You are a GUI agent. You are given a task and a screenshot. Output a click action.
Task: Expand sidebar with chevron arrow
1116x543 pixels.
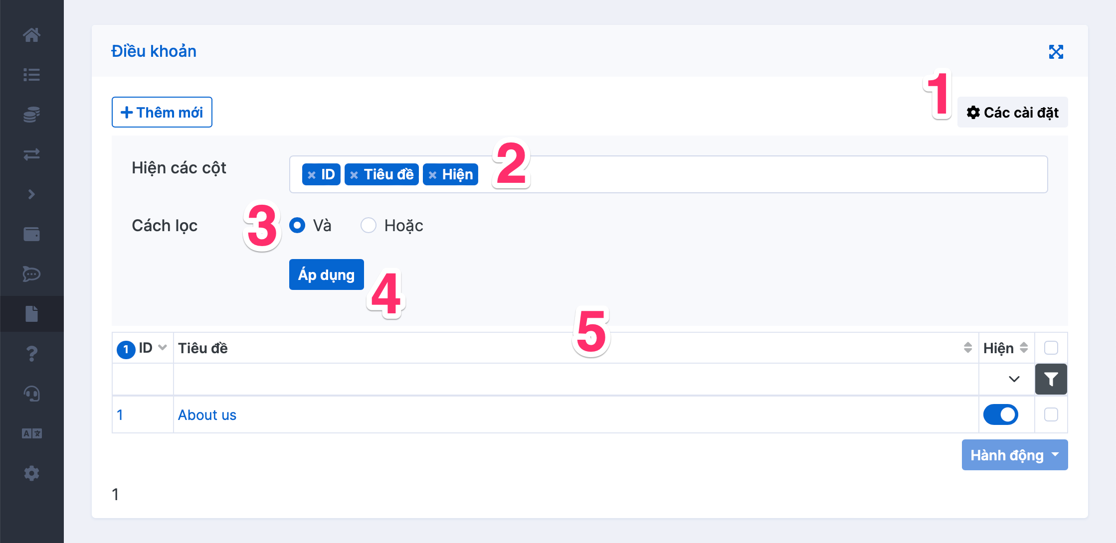click(x=31, y=194)
